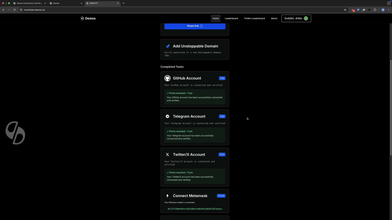Screen dimensions: 392x220
Task: Reload the page with the refresh icon
Action: (x=14, y=10)
